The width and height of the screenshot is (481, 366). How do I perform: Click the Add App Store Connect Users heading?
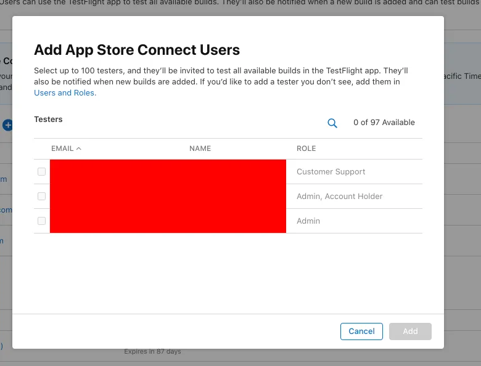pyautogui.click(x=137, y=50)
